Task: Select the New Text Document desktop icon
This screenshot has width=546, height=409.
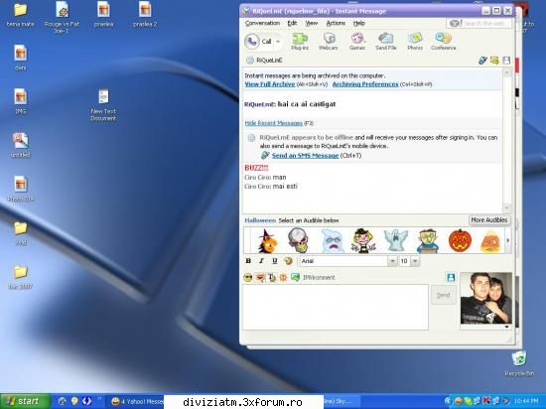Action: click(x=103, y=105)
